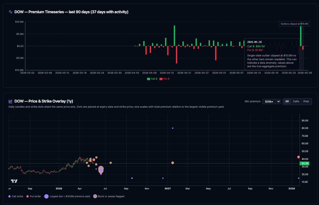The image size is (319, 205).
Task: Click the 90.00 price axis label
Action: 305,120
